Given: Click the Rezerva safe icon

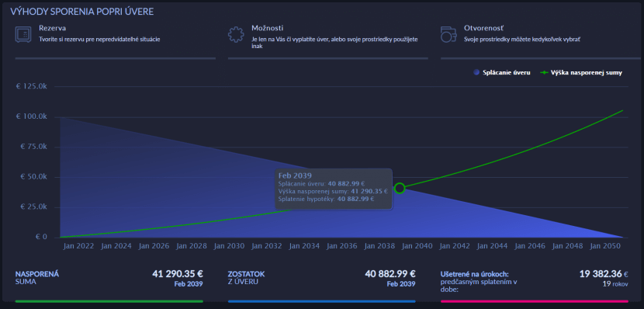Looking at the screenshot, I should click(x=23, y=34).
